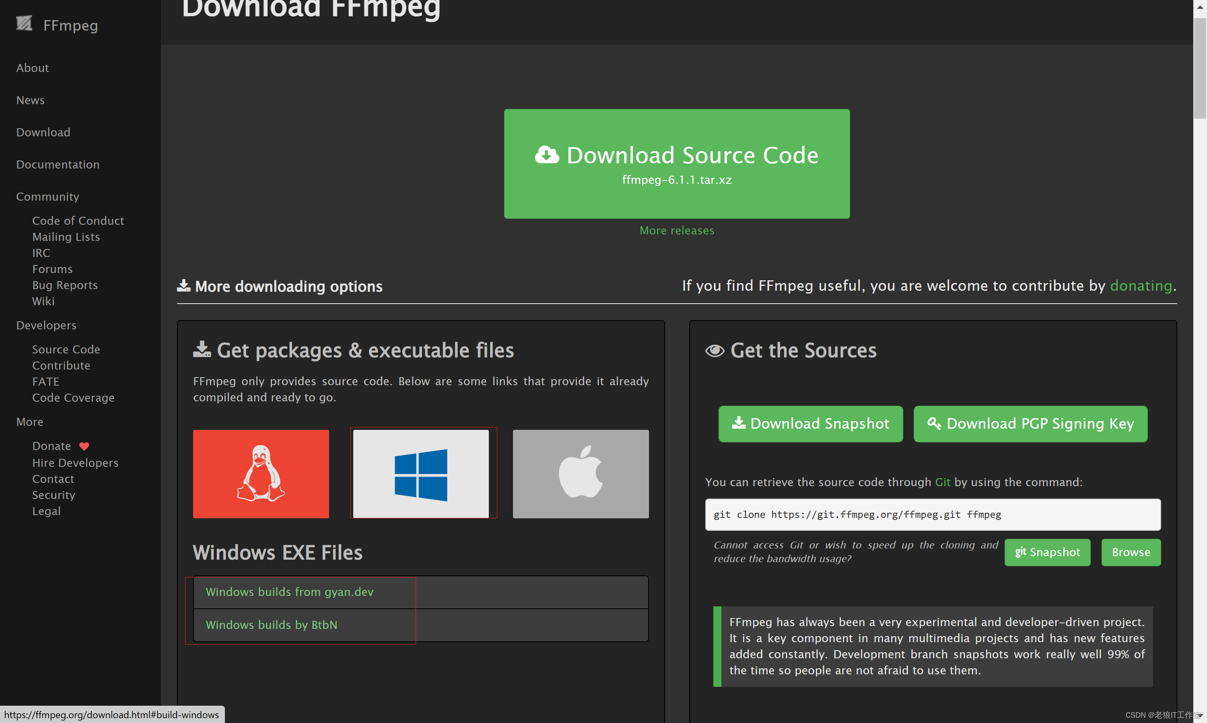
Task: Click the Browse button for Git source
Action: tap(1131, 552)
